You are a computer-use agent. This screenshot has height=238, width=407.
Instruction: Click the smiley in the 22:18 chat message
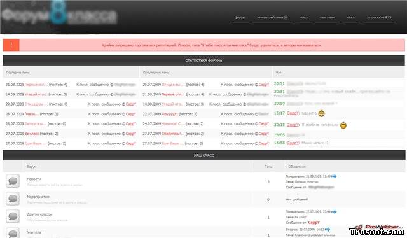343,125
